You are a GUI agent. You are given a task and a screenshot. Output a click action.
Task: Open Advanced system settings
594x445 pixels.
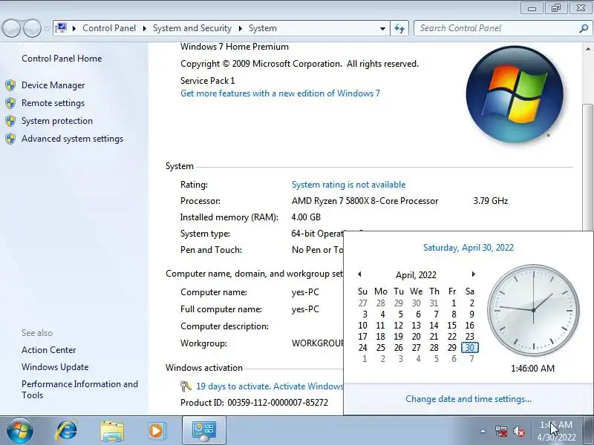(x=72, y=139)
